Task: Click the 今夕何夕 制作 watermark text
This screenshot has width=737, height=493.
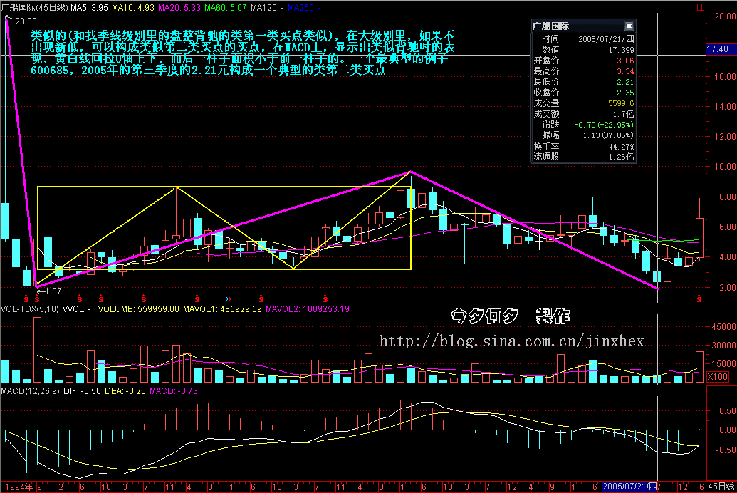Action: coord(511,315)
